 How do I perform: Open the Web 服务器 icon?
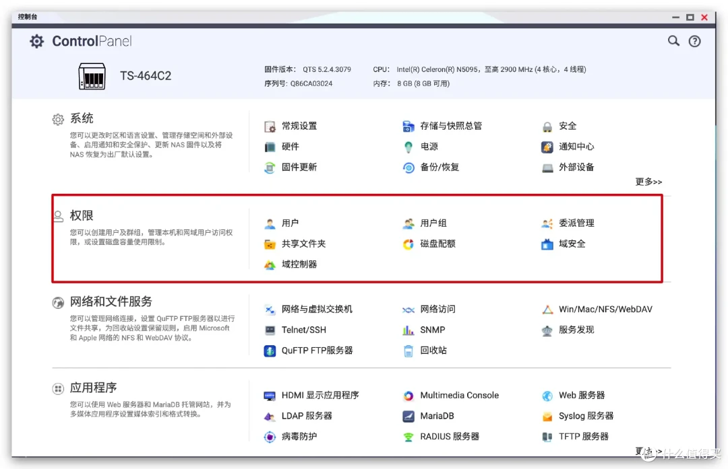click(547, 396)
